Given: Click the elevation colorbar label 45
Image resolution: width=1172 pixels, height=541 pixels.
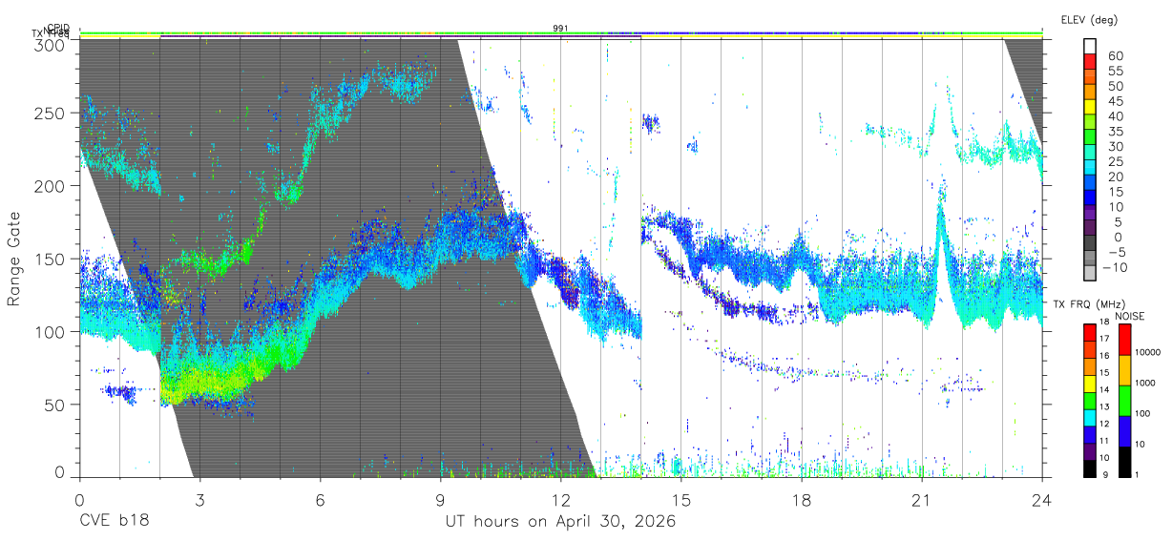Looking at the screenshot, I should (x=1115, y=101).
